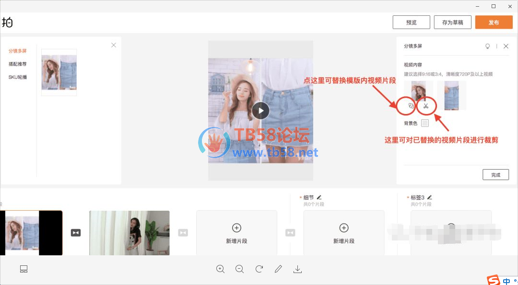Play the preview video
This screenshot has width=518, height=285.
click(x=260, y=111)
